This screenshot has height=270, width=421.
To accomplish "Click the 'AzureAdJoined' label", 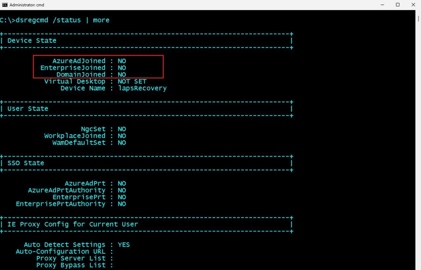I will (x=79, y=61).
